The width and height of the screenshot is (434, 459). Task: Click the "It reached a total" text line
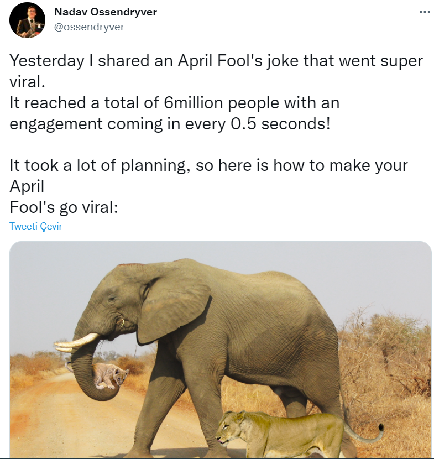pos(174,102)
